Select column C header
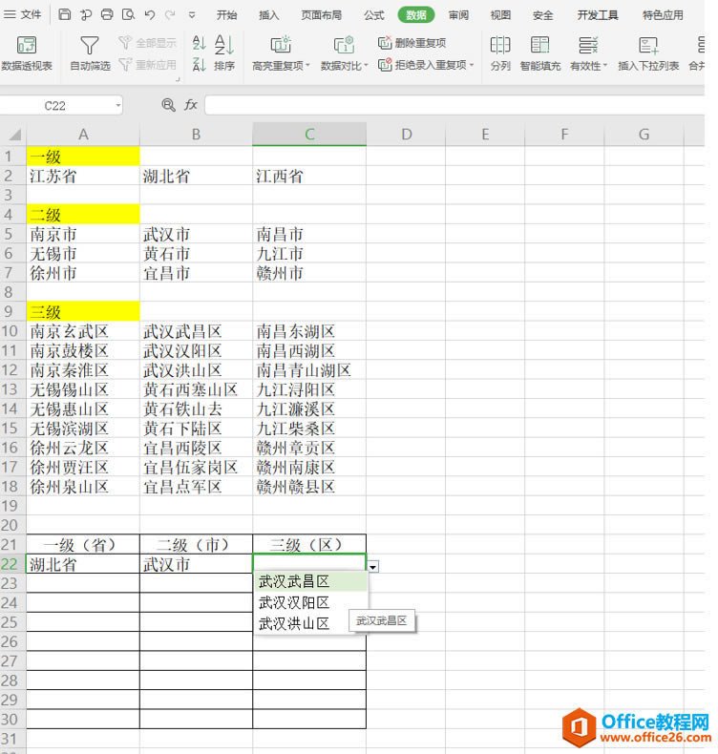This screenshot has height=754, width=718. coord(309,135)
